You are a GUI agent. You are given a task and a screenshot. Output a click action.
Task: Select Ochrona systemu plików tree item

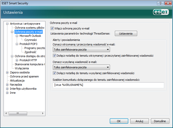(29, 28)
